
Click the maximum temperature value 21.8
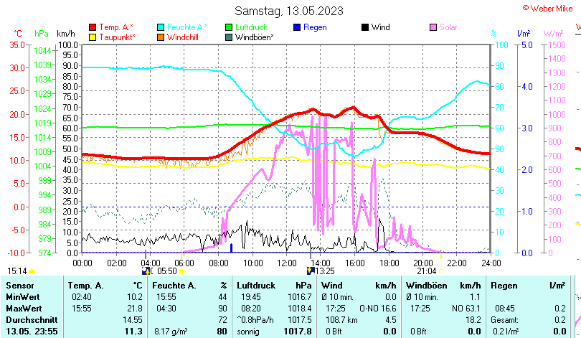(135, 309)
